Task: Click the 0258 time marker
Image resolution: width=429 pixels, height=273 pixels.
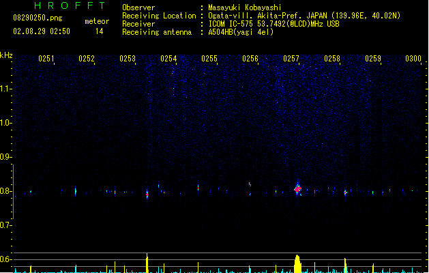Action: [332, 59]
